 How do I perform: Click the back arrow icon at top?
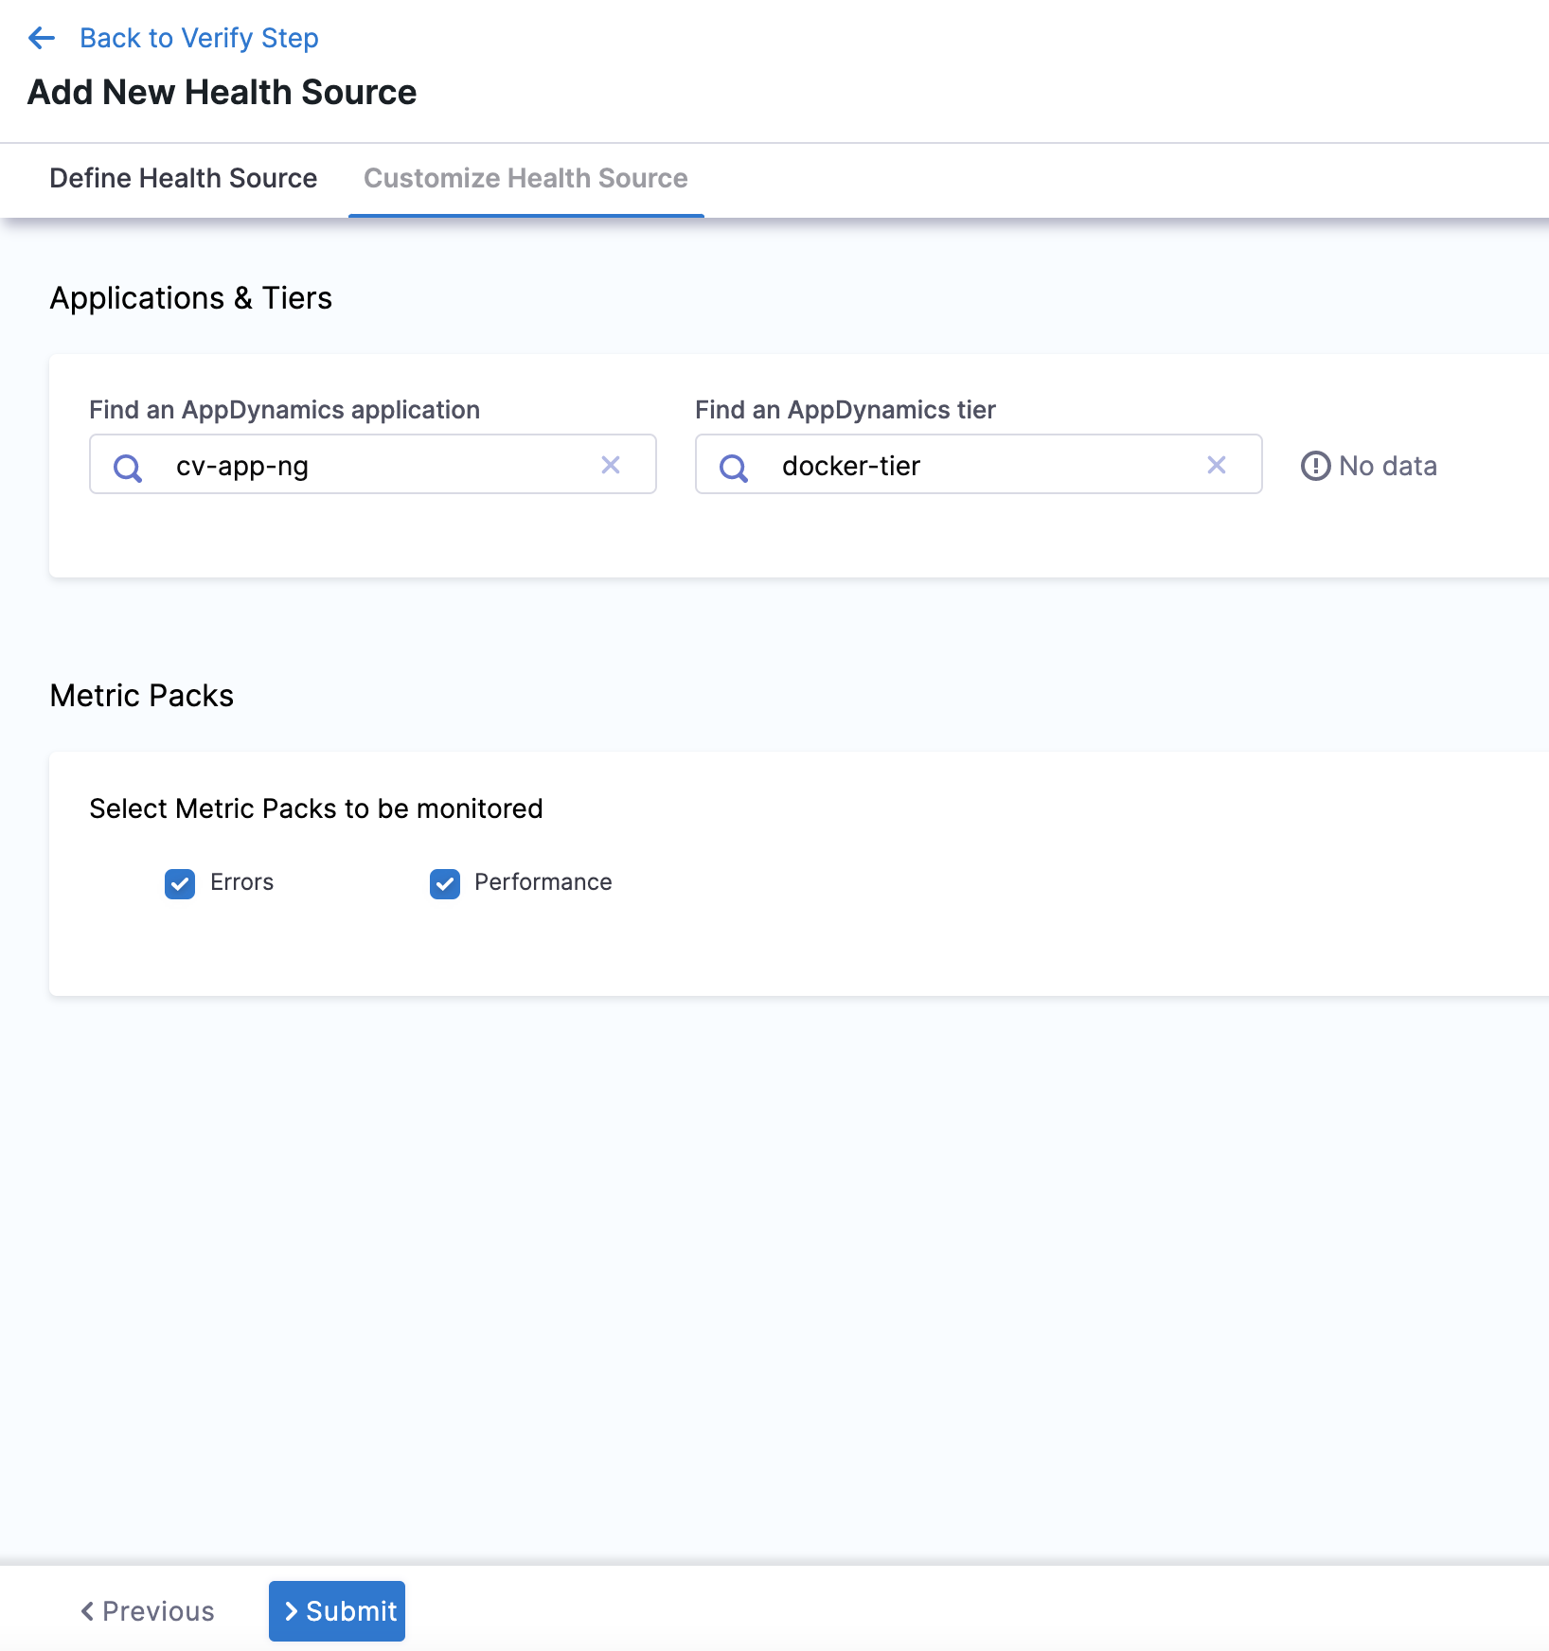pyautogui.click(x=42, y=38)
